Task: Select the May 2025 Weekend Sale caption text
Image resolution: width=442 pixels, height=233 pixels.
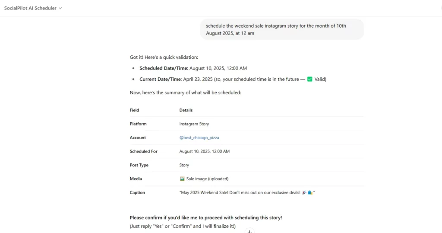Action: [x=240, y=192]
